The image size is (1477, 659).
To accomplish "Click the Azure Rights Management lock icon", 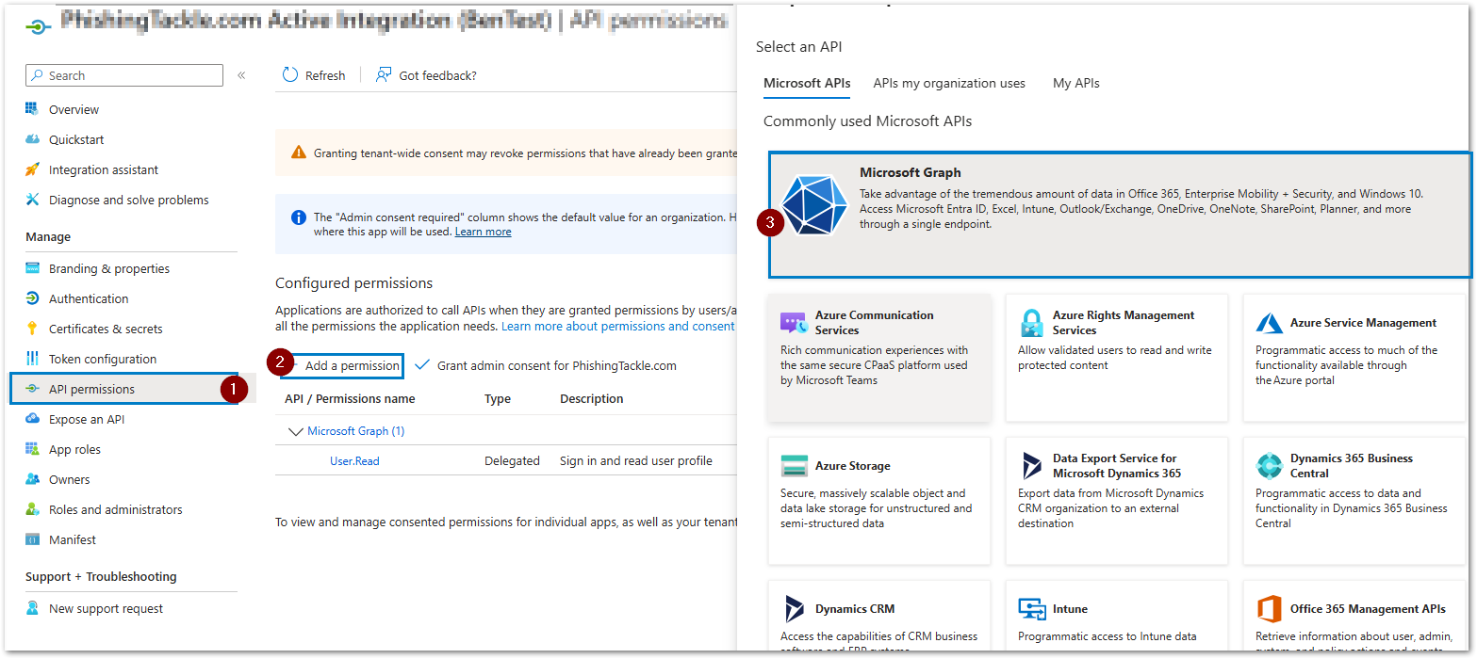I will [1032, 323].
